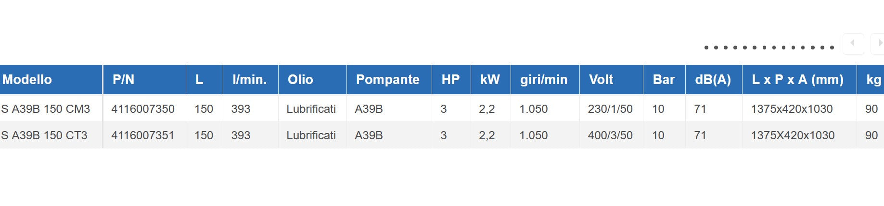This screenshot has width=884, height=206.
Task: Select model S A39B 150 CT3 row
Action: (44, 135)
